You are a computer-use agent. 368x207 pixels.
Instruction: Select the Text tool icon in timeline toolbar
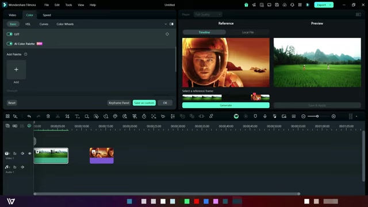pos(77,116)
